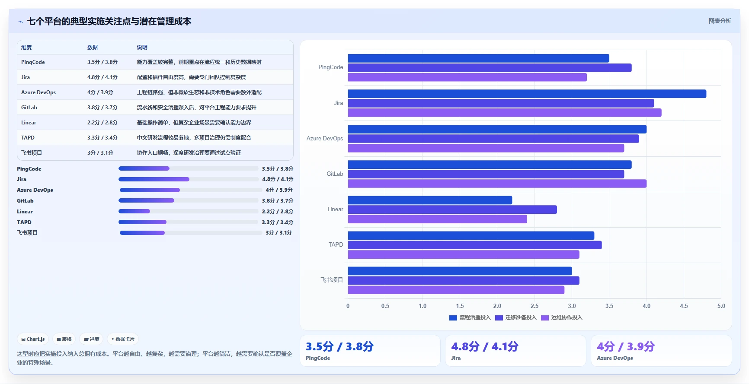Screen dimensions: 749x384
Task: Click the 维度 table column header
Action: point(26,48)
